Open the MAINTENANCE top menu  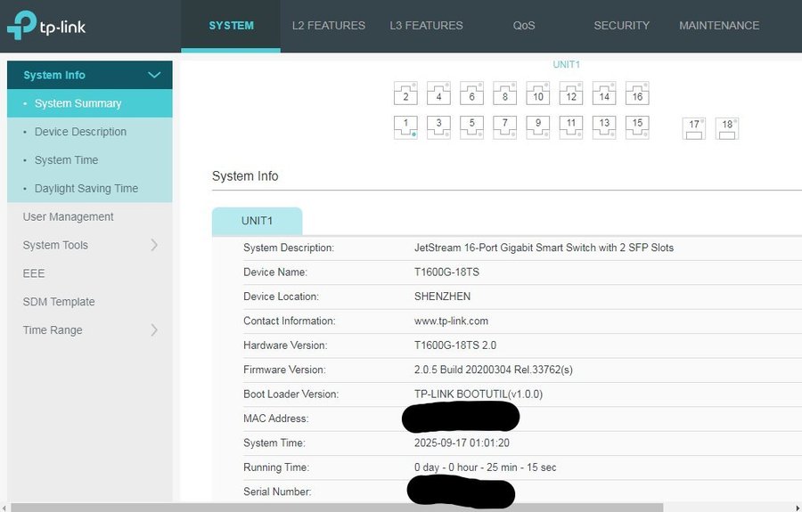coord(719,26)
